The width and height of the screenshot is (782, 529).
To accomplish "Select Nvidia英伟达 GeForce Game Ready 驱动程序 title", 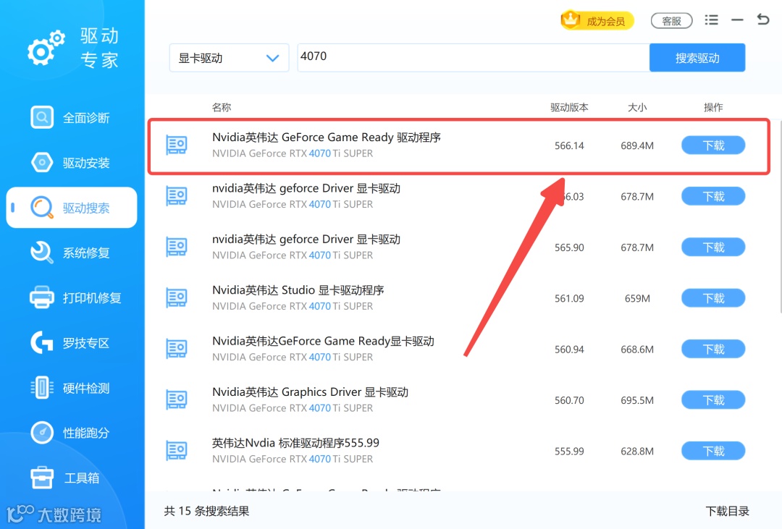I will (326, 137).
